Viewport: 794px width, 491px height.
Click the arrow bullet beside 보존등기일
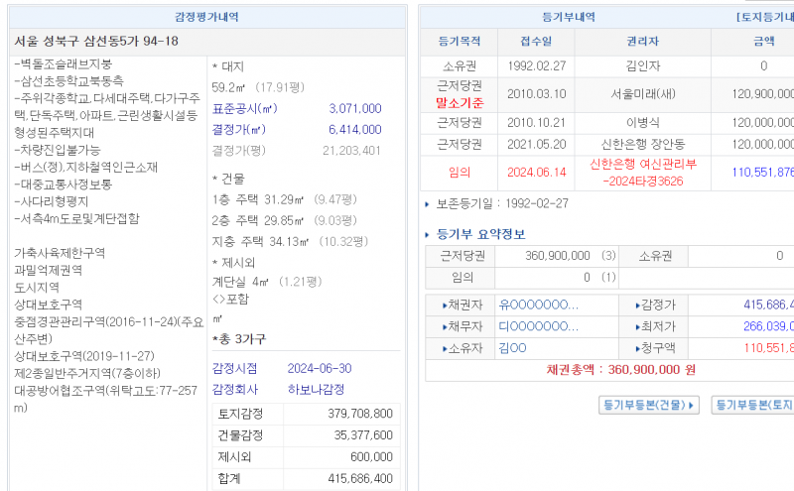pyautogui.click(x=429, y=203)
